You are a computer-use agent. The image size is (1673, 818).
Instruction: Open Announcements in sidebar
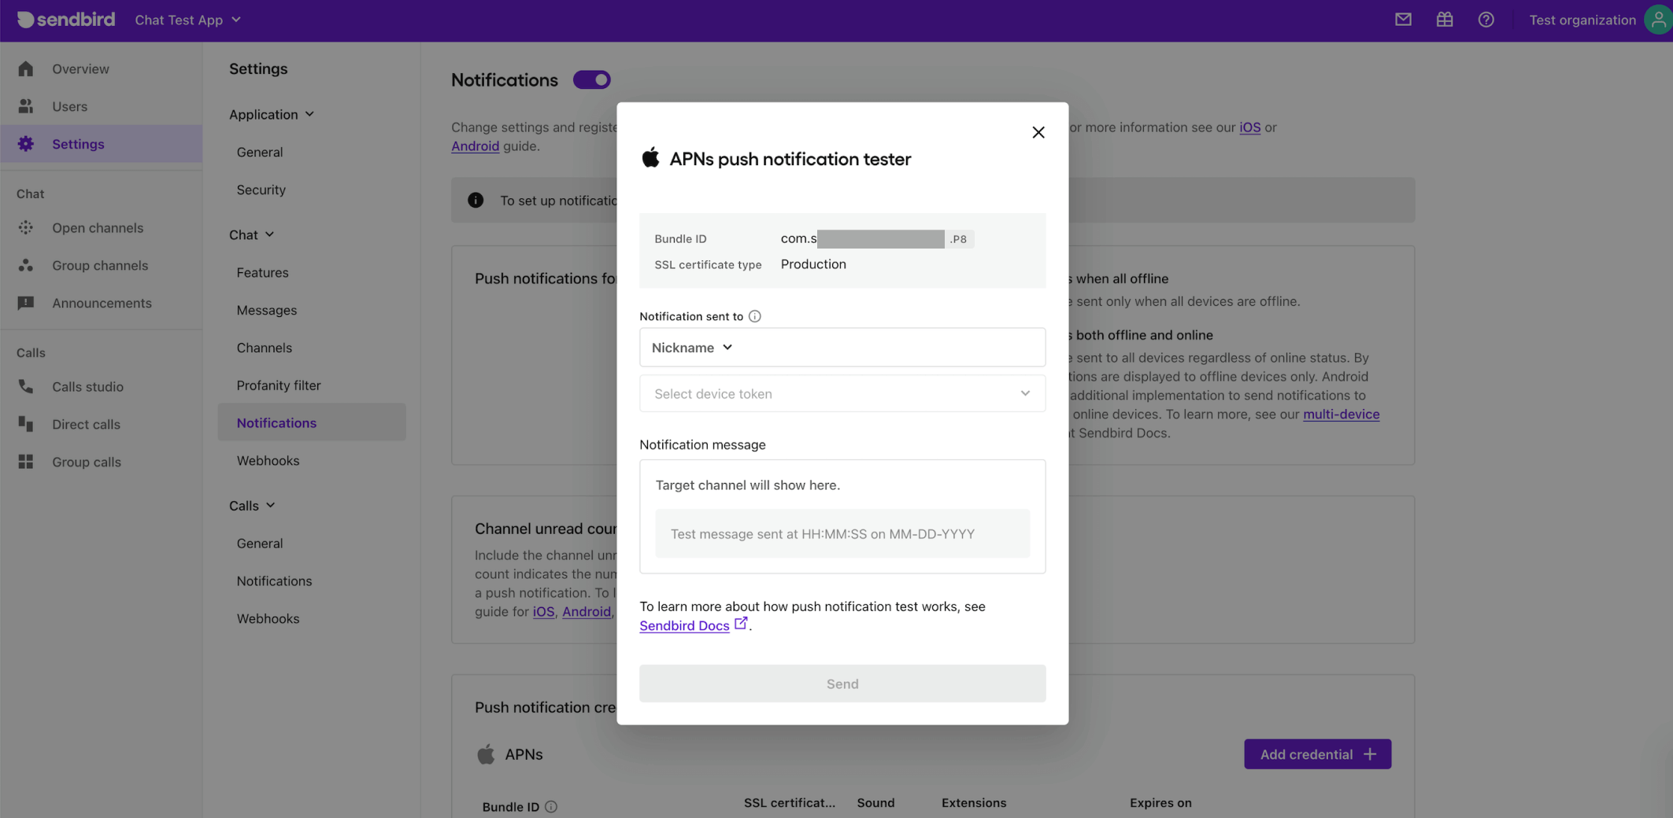101,303
